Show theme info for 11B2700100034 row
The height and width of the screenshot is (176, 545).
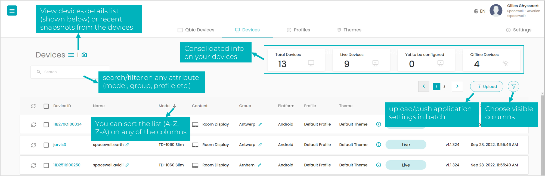tap(379, 124)
